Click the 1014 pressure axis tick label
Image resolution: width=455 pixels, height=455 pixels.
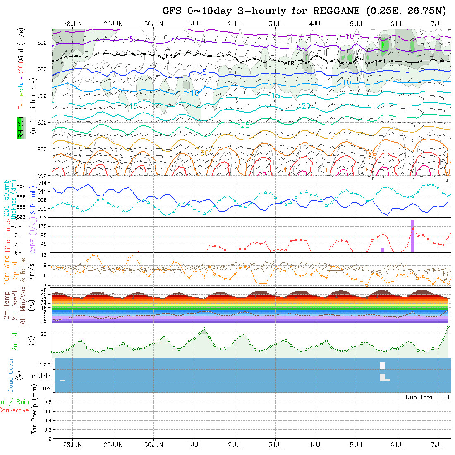[41, 182]
